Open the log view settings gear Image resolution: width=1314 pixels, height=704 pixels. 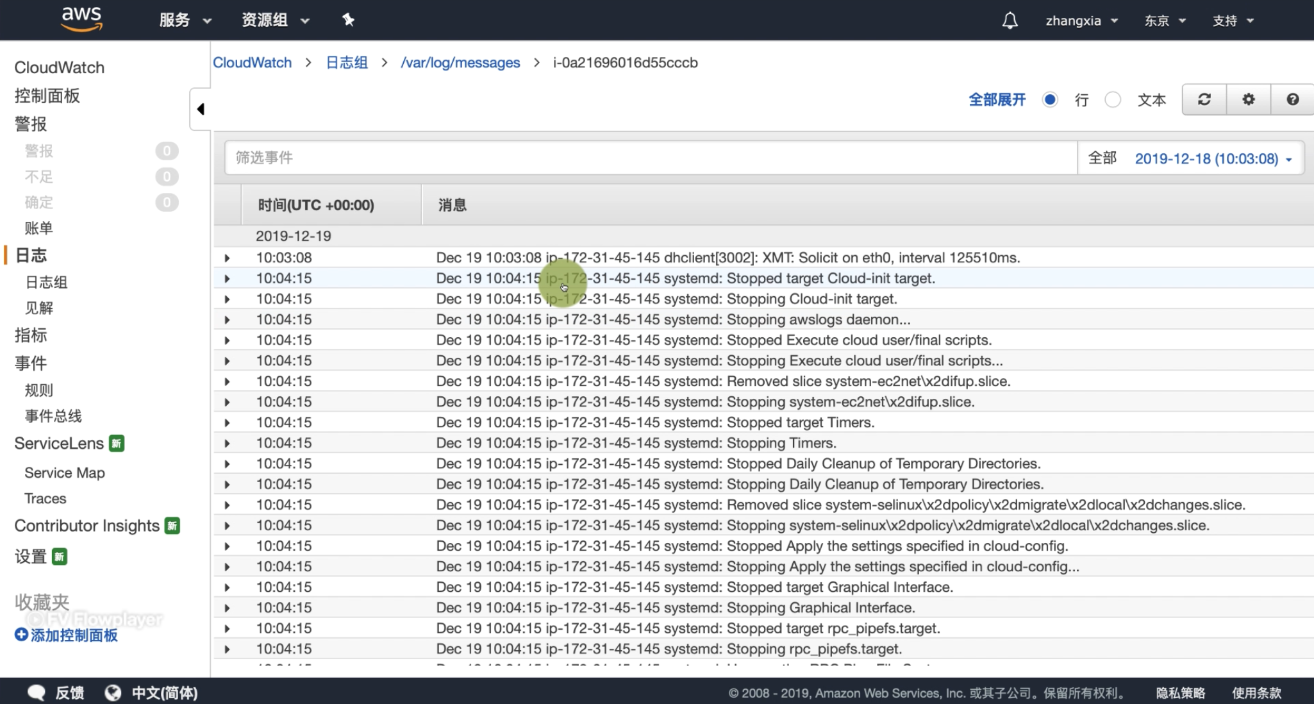point(1249,99)
